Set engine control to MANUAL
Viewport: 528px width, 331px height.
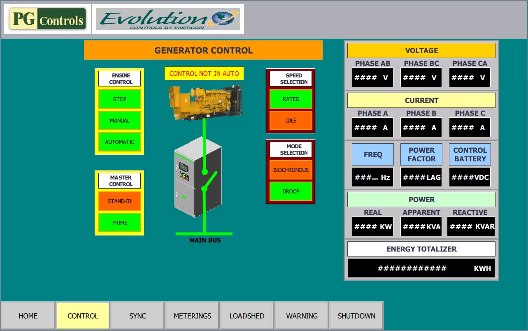pos(120,121)
